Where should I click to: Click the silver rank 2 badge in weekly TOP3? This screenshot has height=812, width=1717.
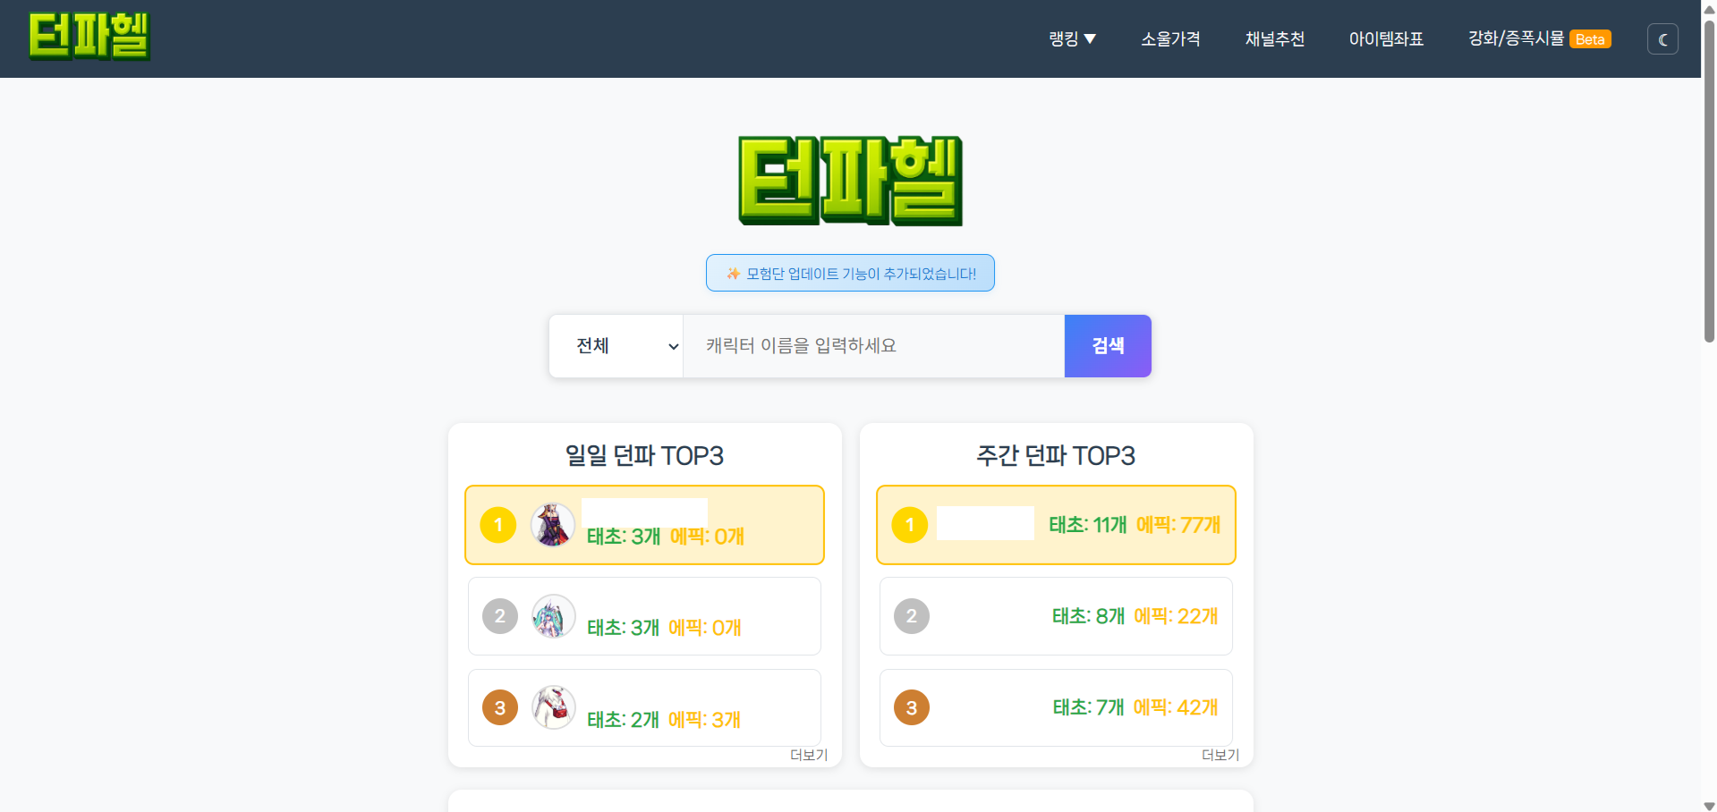click(911, 616)
